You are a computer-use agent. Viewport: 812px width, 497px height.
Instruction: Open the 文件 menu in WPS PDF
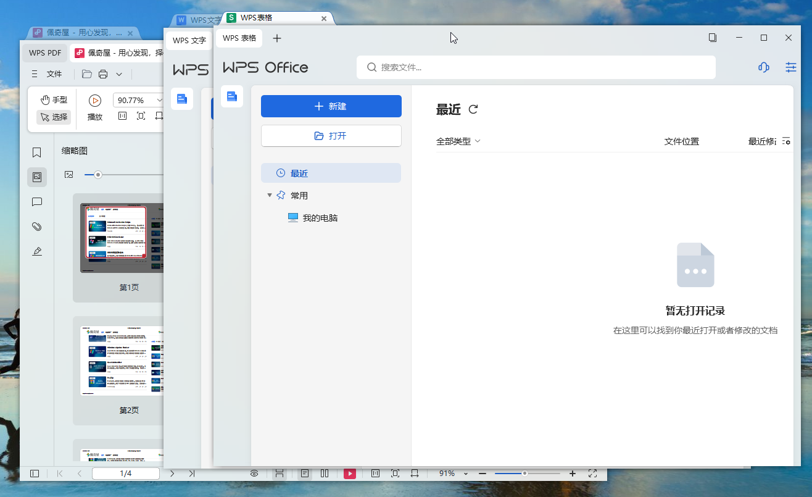click(x=54, y=74)
